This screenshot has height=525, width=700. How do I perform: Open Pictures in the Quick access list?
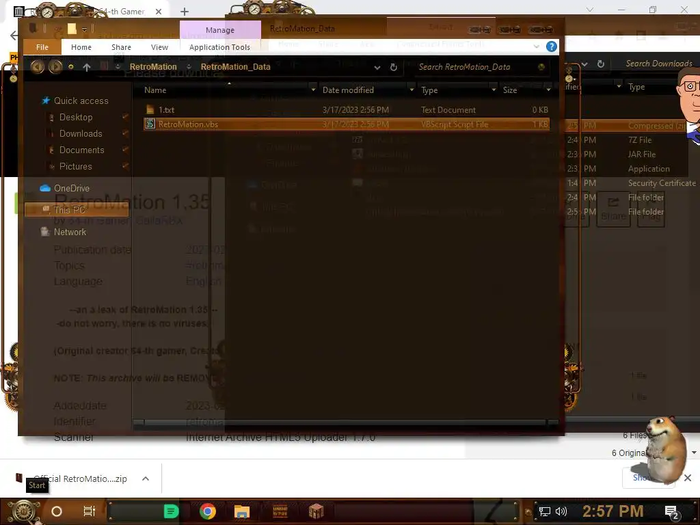click(x=75, y=166)
